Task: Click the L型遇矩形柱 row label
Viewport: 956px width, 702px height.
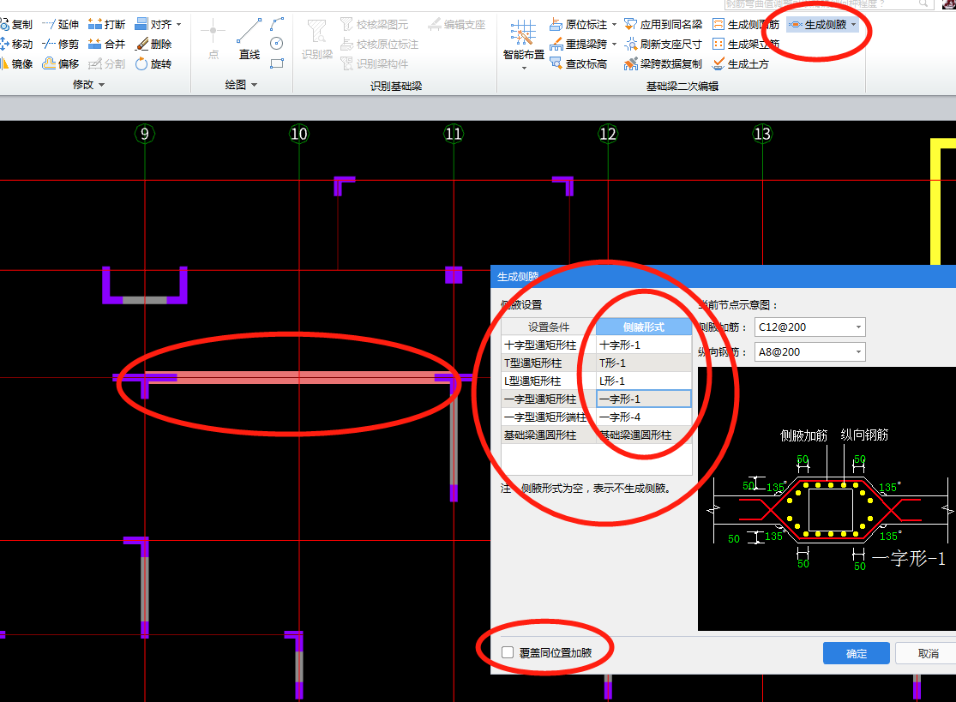Action: pyautogui.click(x=549, y=381)
